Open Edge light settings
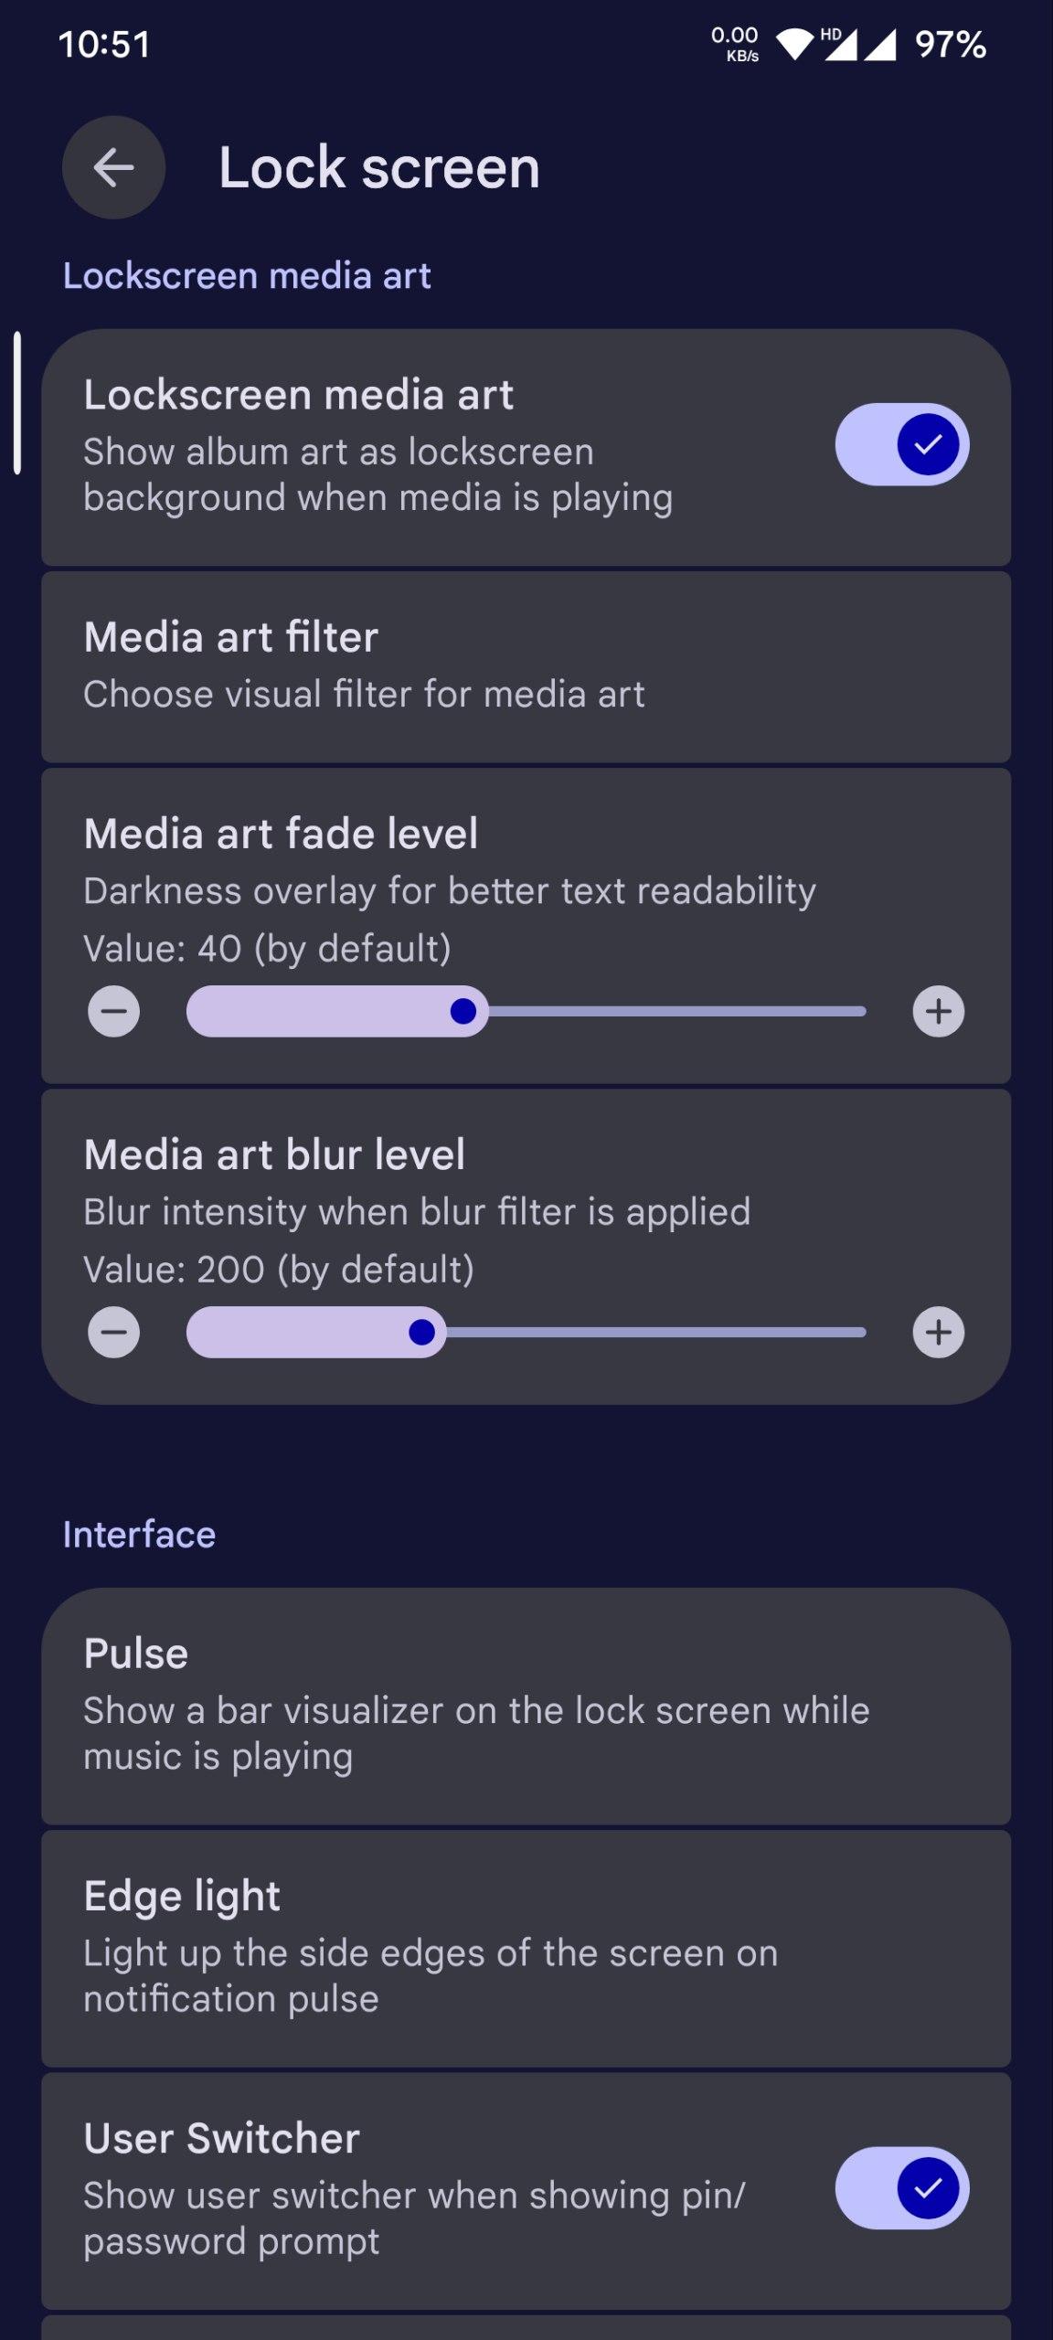Screen dimensions: 1053x2340 [526, 1947]
